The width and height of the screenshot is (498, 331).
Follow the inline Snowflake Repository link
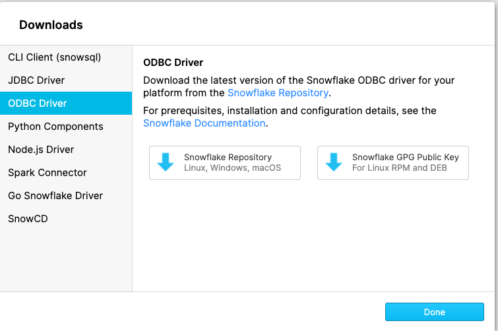click(x=278, y=94)
